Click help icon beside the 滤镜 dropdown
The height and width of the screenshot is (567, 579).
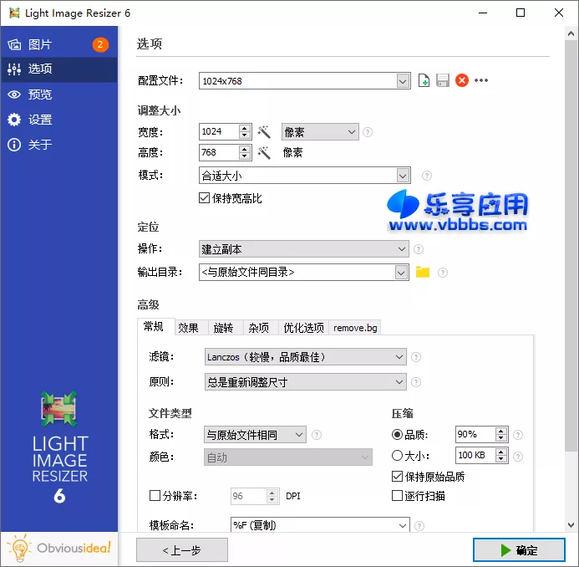pyautogui.click(x=416, y=357)
